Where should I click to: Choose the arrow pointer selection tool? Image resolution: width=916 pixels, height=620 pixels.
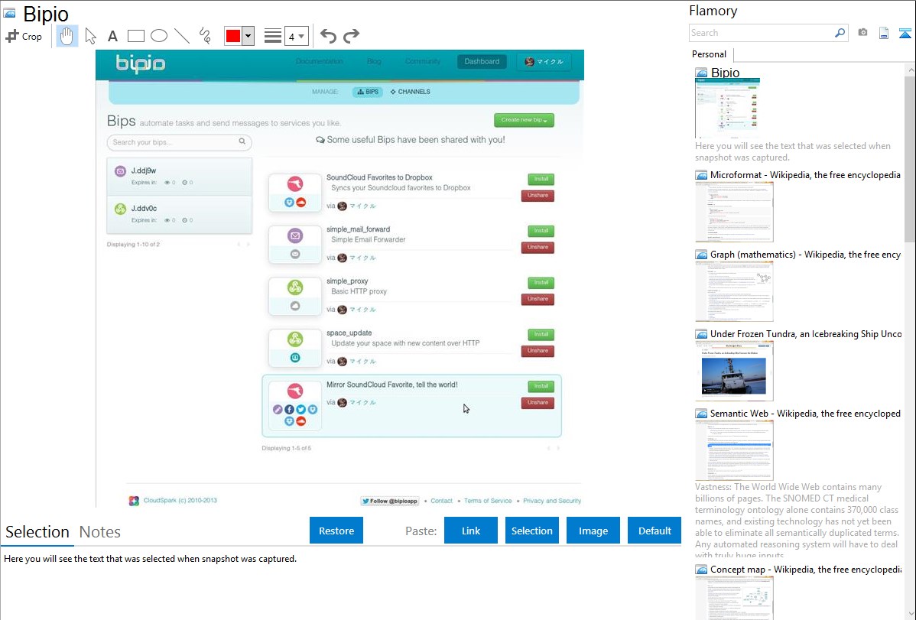90,36
